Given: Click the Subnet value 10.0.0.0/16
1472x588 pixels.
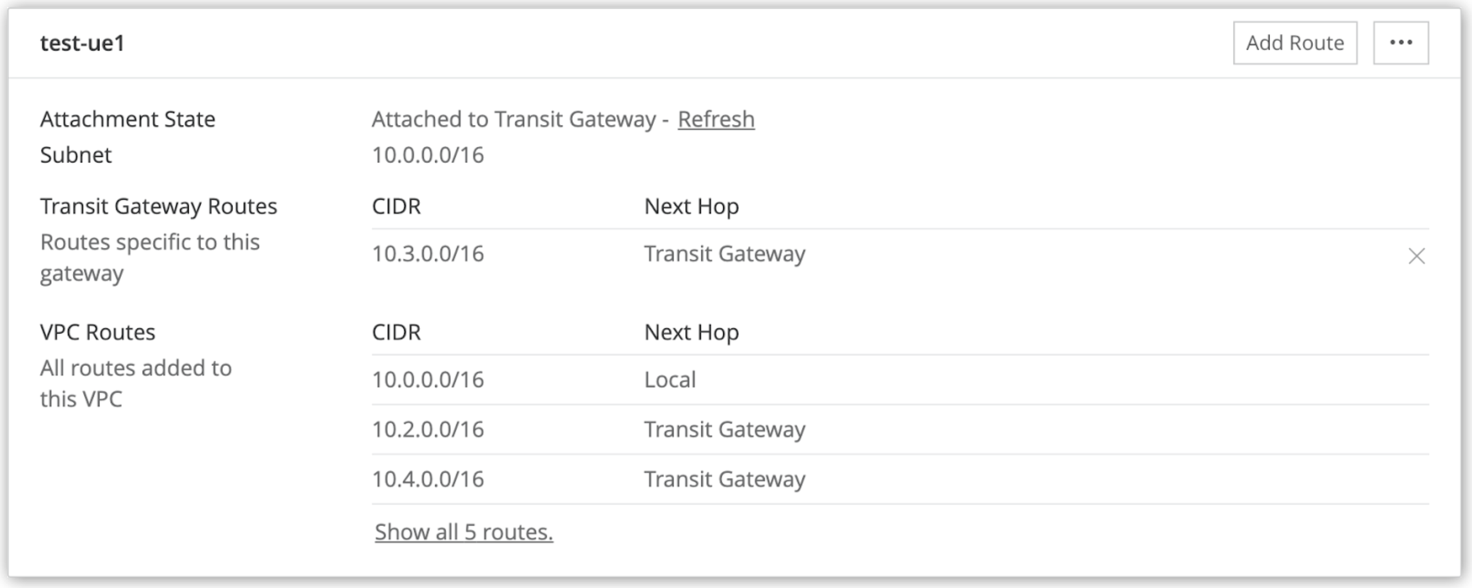Looking at the screenshot, I should tap(427, 155).
